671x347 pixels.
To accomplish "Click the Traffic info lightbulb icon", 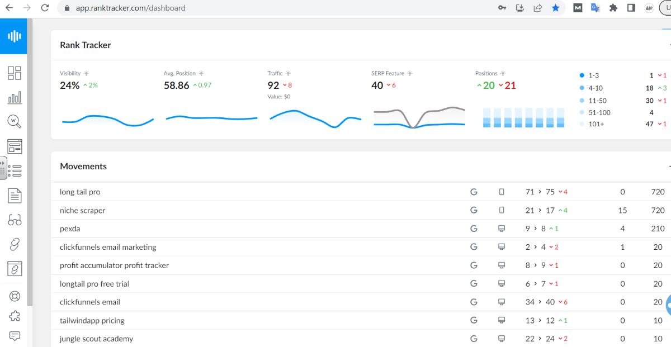I will pyautogui.click(x=288, y=73).
